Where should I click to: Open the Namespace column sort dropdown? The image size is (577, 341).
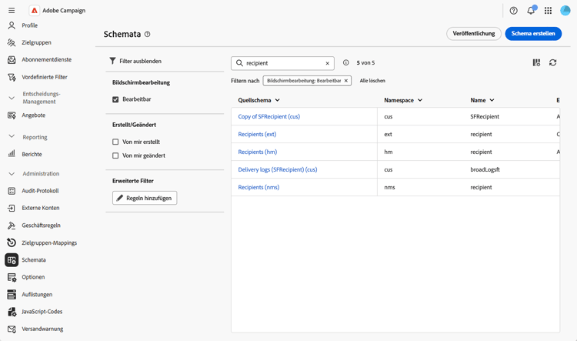[420, 100]
